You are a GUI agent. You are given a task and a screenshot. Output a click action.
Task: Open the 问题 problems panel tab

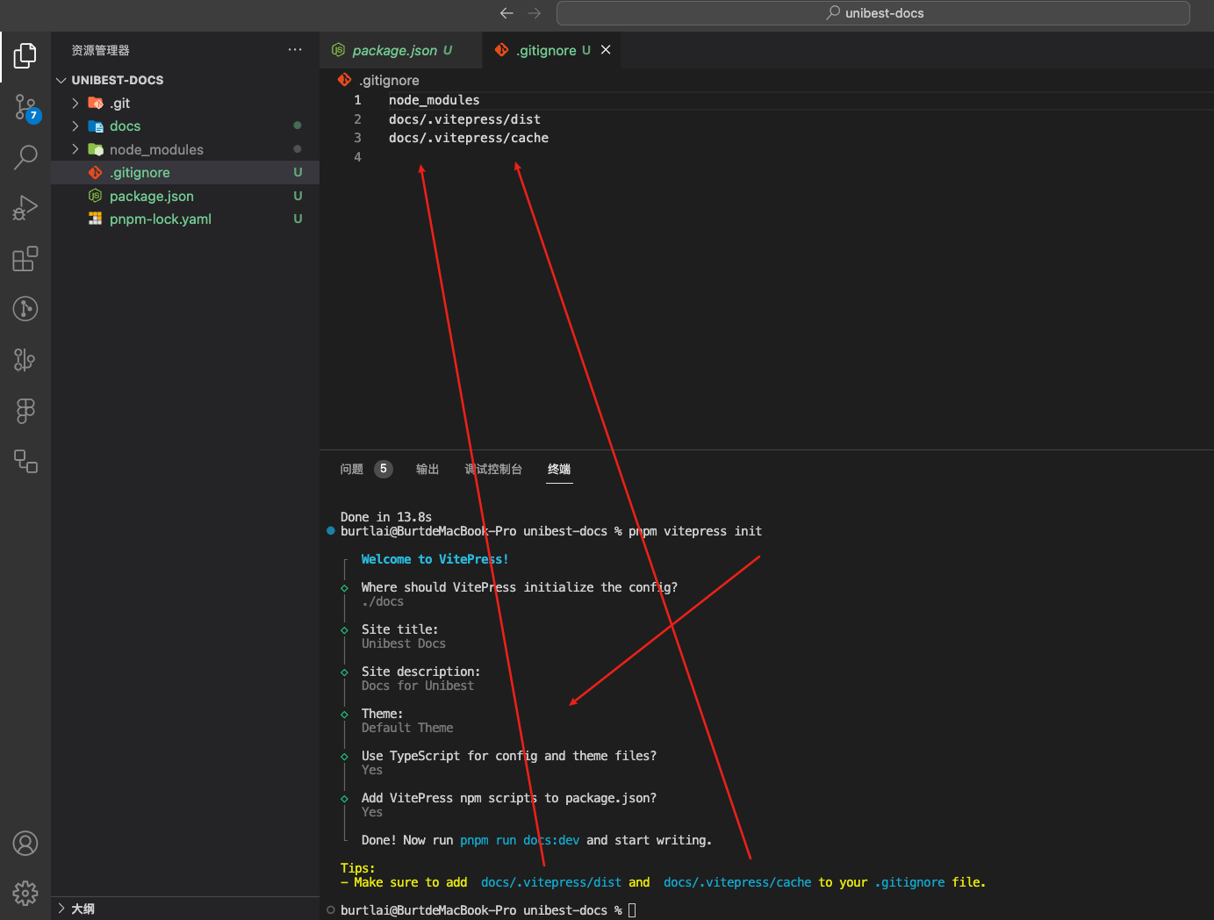click(352, 469)
